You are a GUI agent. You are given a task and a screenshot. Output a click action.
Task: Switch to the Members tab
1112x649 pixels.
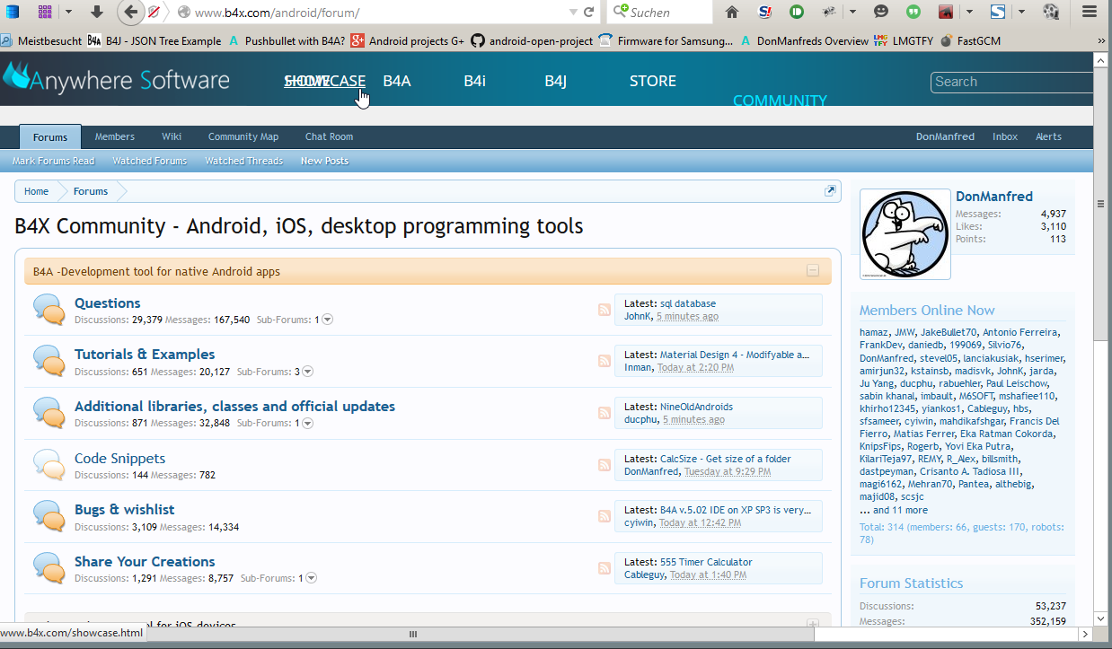click(115, 136)
